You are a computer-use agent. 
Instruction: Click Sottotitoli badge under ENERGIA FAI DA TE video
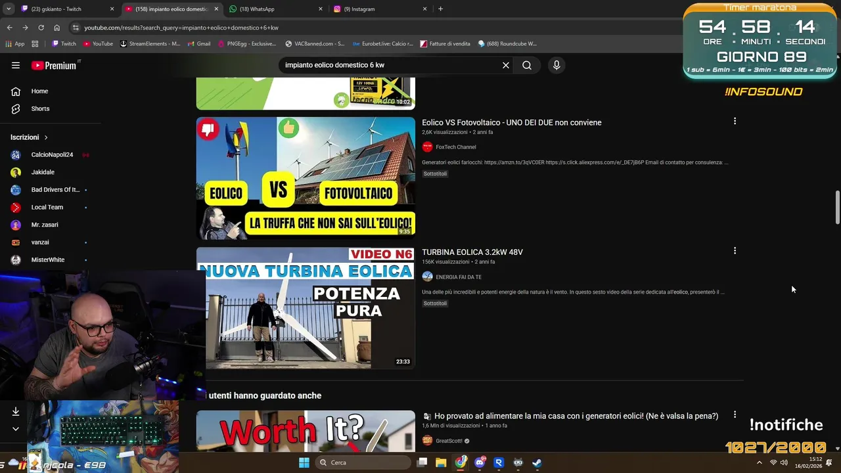(x=435, y=303)
